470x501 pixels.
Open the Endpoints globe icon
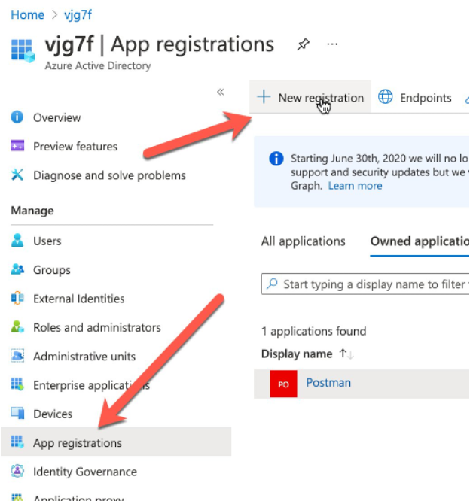pos(386,98)
